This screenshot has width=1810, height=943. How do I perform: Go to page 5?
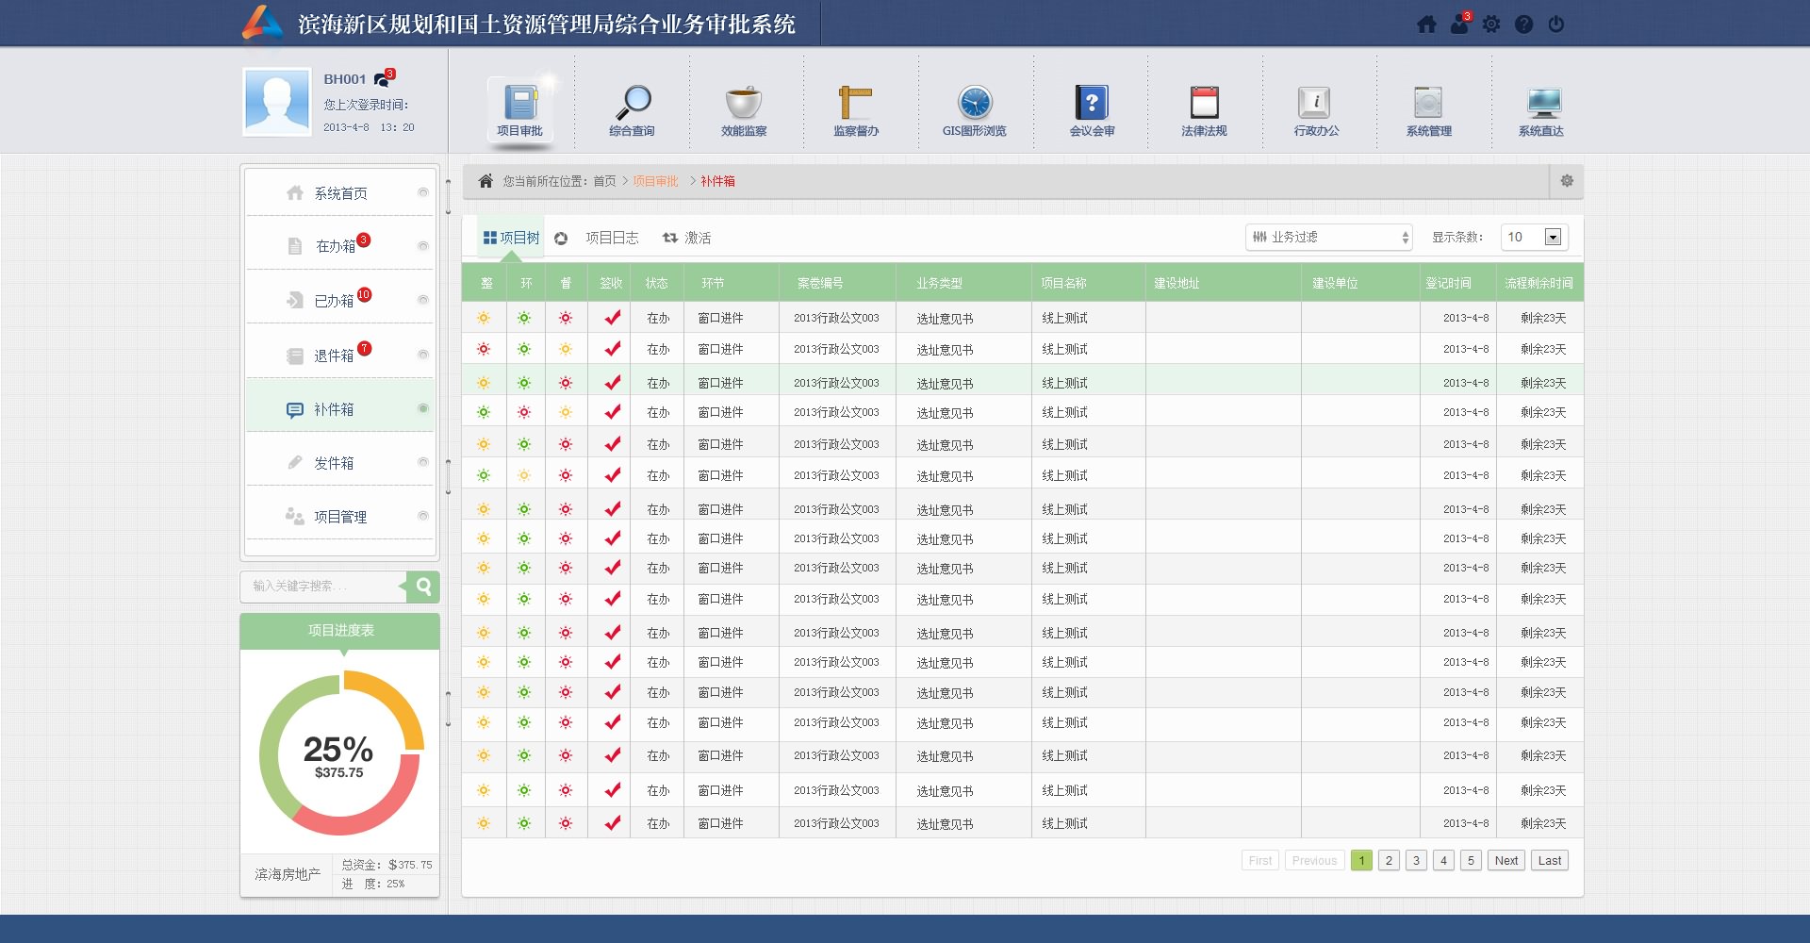(1471, 860)
